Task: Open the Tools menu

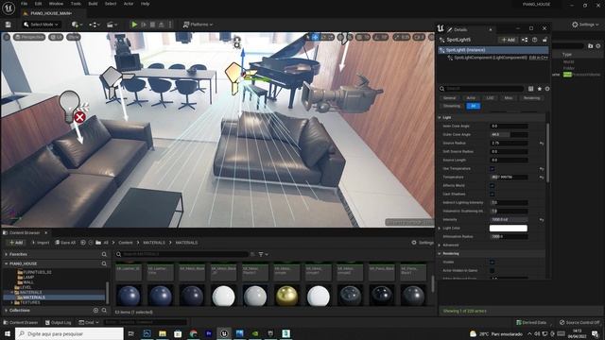Action: pos(76,4)
